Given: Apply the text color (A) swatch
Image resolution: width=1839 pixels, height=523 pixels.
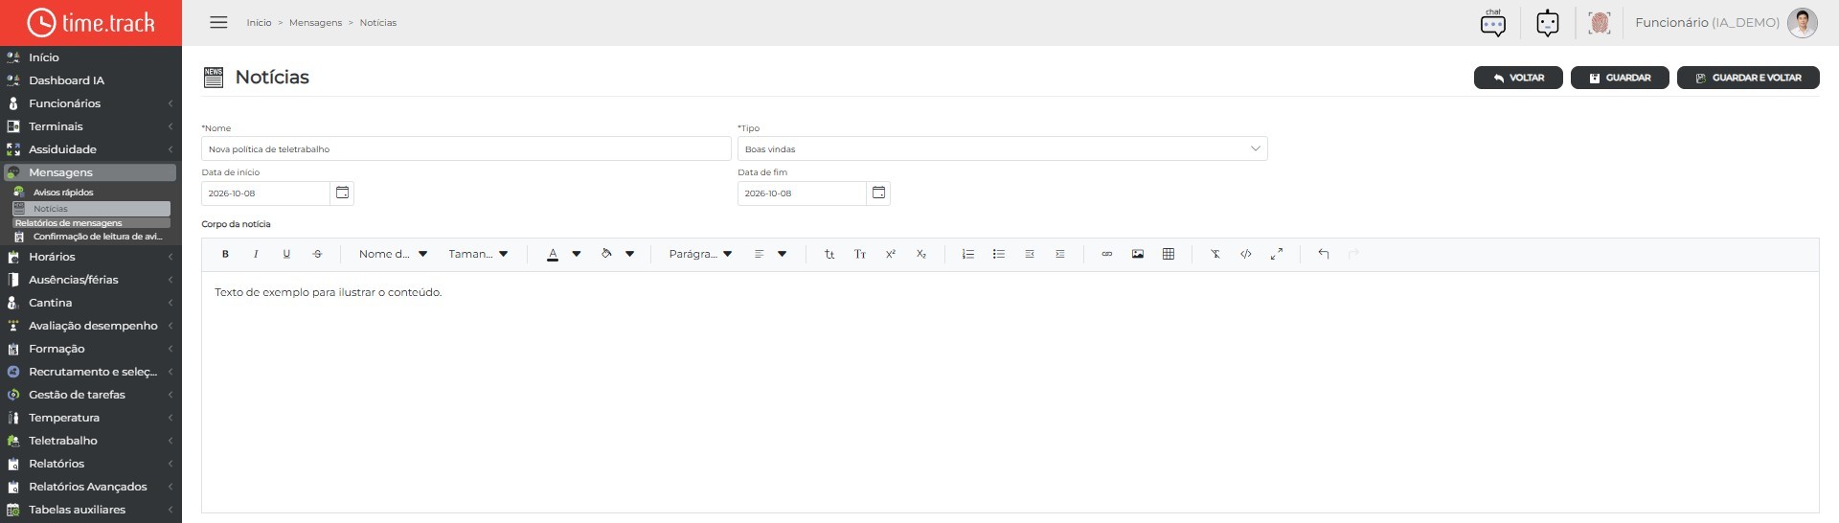Looking at the screenshot, I should (x=553, y=254).
